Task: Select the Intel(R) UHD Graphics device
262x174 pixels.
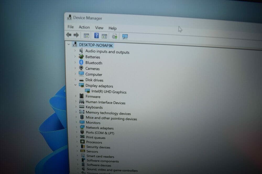Action: pos(109,92)
